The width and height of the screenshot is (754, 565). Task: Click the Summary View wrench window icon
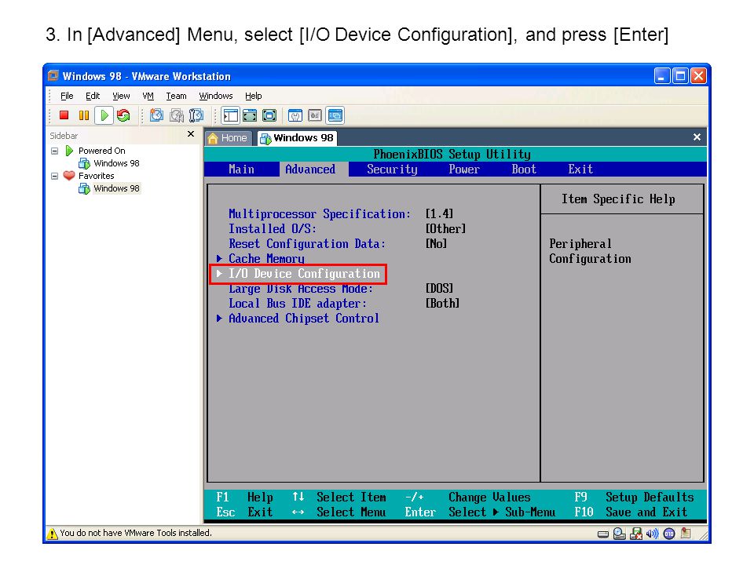(295, 115)
